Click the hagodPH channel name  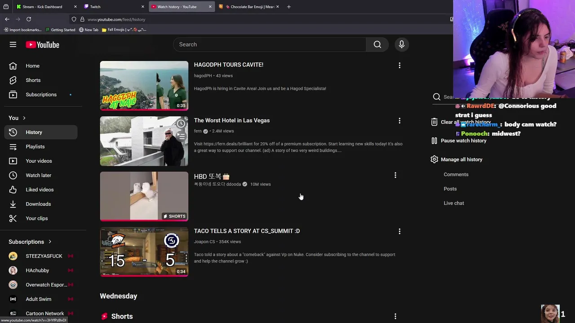coord(203,76)
